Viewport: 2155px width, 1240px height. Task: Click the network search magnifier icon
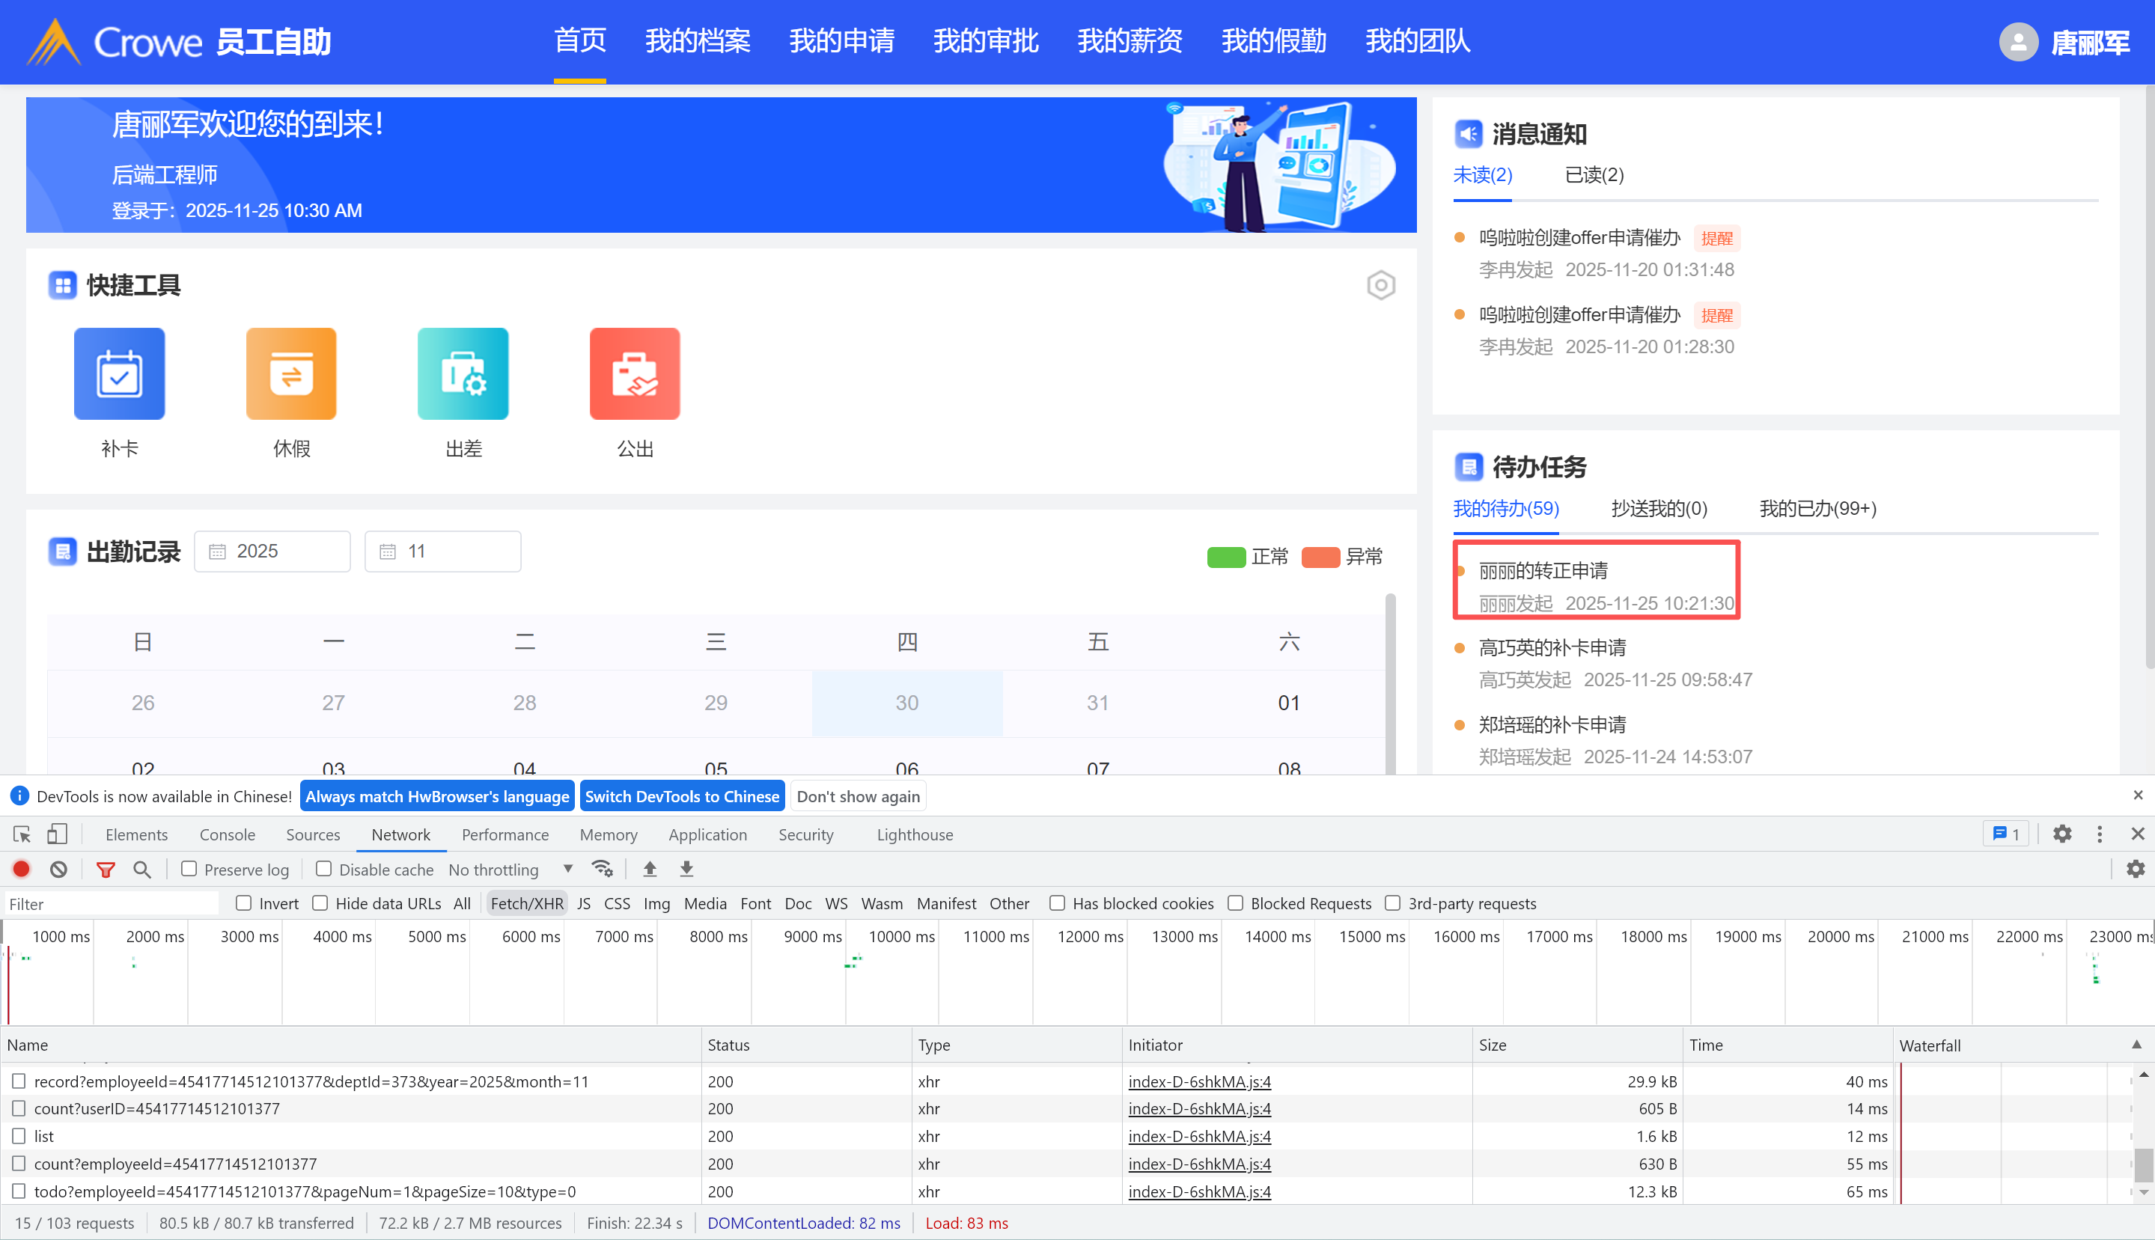pos(142,869)
